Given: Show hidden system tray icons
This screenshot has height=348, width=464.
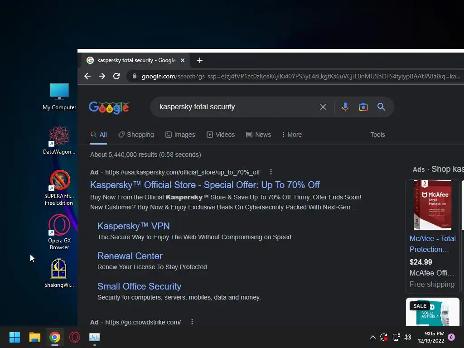Looking at the screenshot, I should pos(373,337).
